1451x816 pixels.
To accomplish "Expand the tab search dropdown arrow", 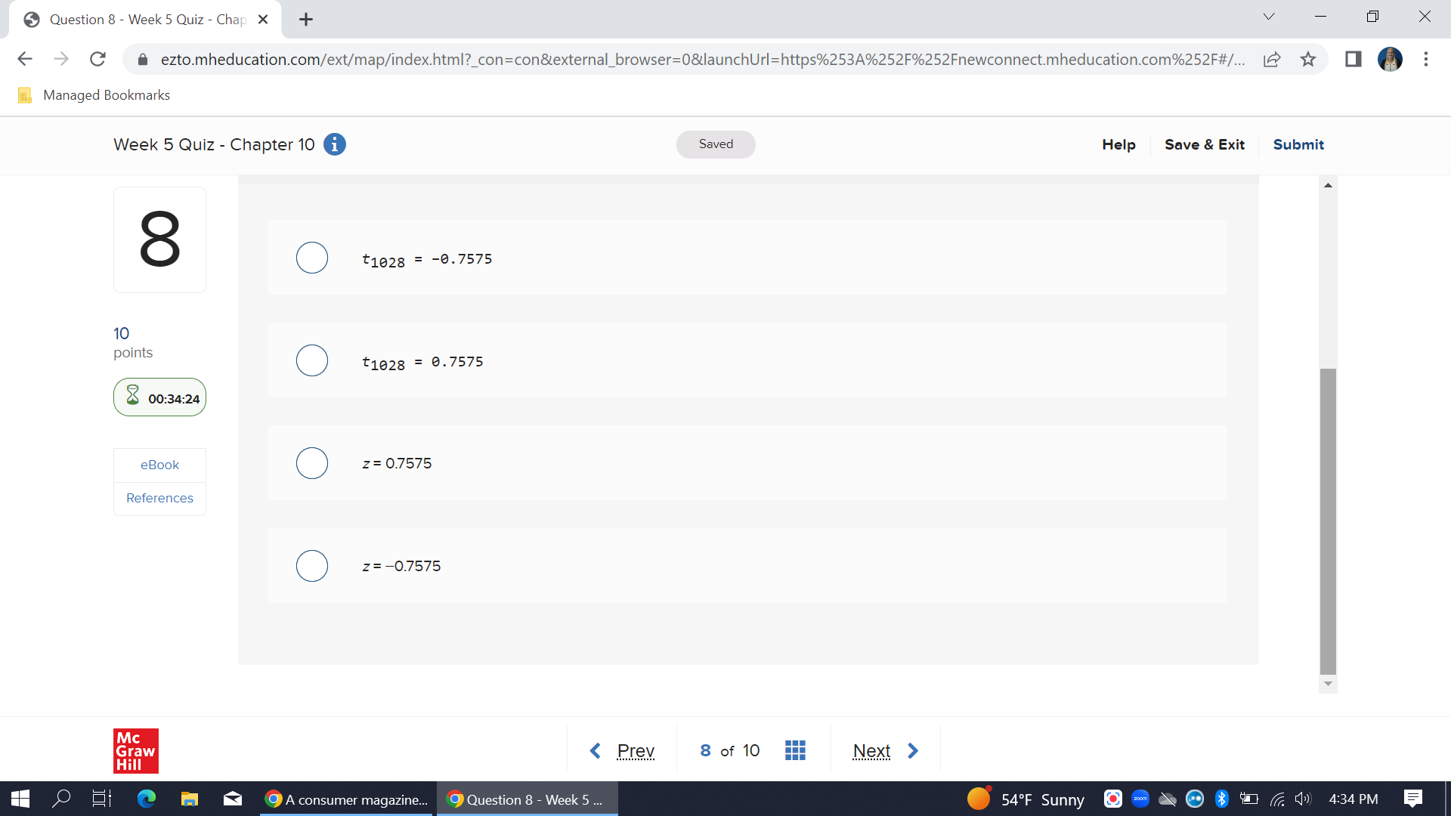I will click(x=1269, y=17).
